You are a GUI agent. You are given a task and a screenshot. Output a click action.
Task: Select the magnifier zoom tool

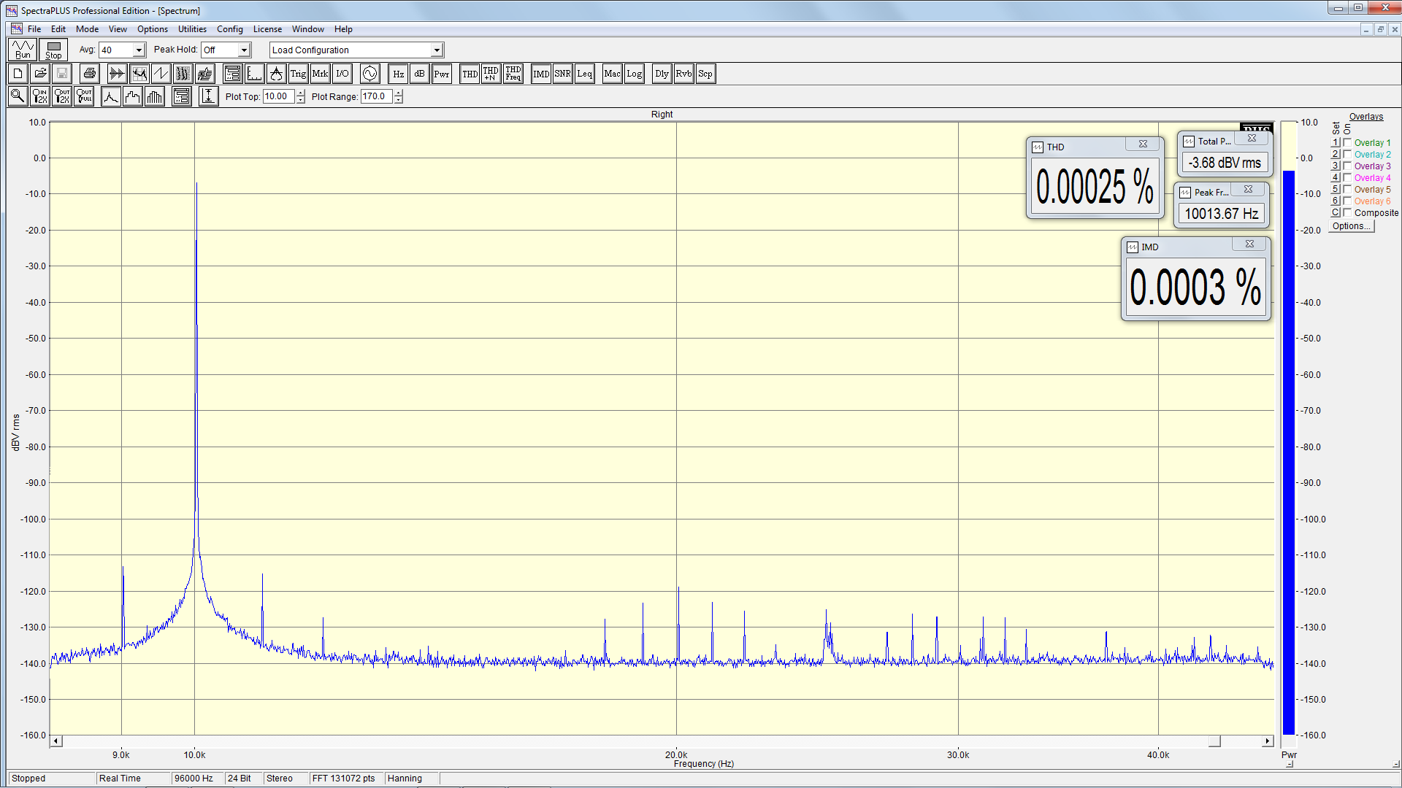[18, 96]
